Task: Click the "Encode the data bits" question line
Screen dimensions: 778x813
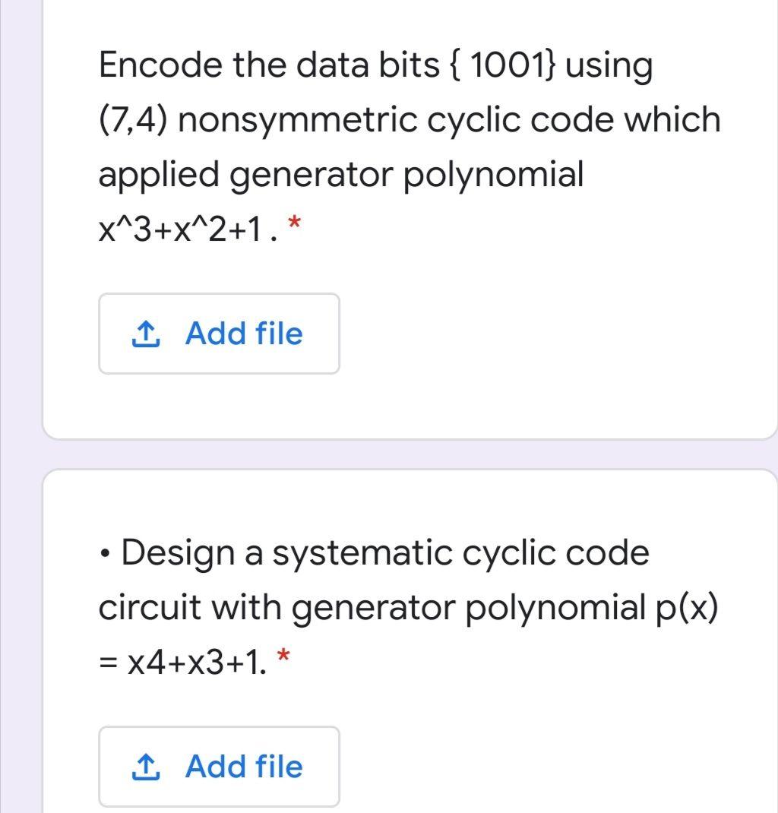Action: (375, 66)
